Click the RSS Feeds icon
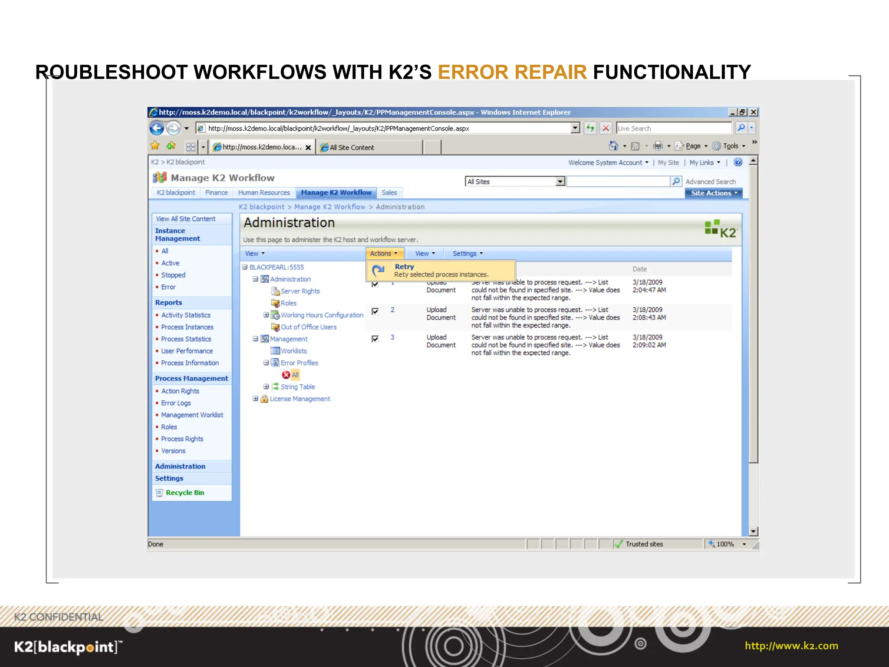The width and height of the screenshot is (889, 667). [x=635, y=146]
